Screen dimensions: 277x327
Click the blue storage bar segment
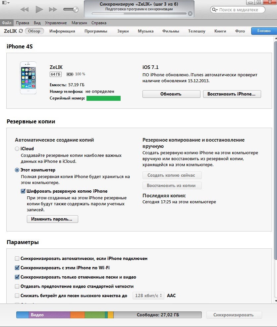tap(23, 315)
